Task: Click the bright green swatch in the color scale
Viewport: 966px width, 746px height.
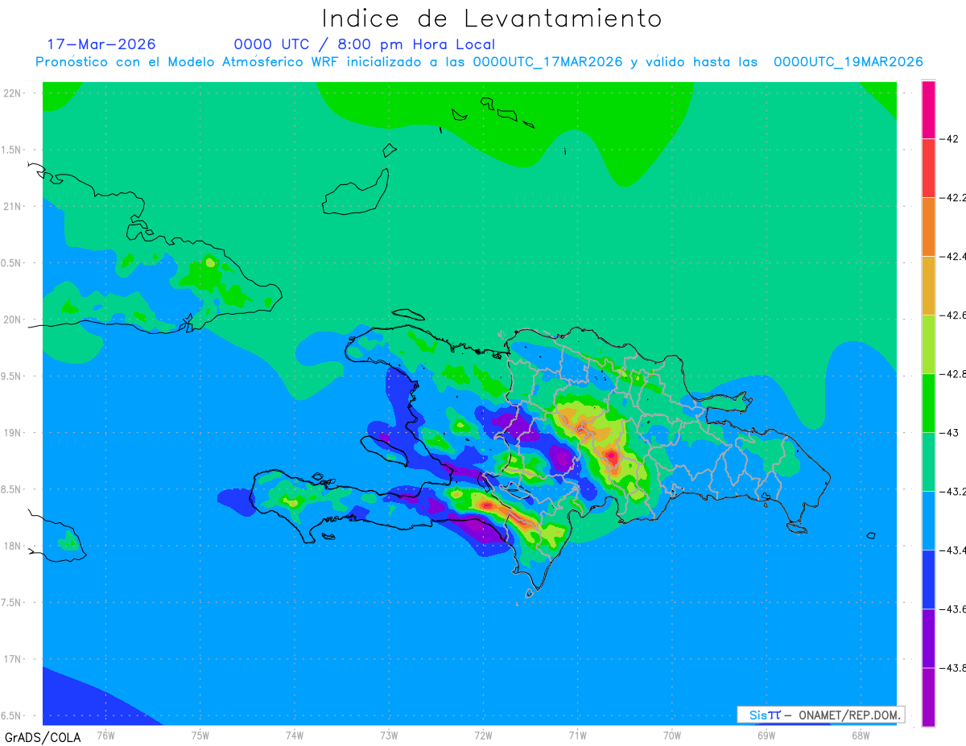Action: (928, 403)
